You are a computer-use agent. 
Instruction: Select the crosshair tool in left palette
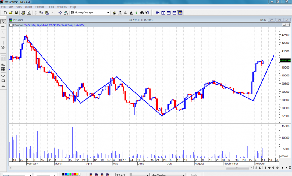[3, 27]
